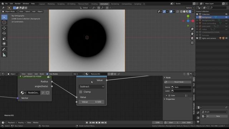
Task: Collapse the Cartesian to Polar node
Action: tap(20, 76)
